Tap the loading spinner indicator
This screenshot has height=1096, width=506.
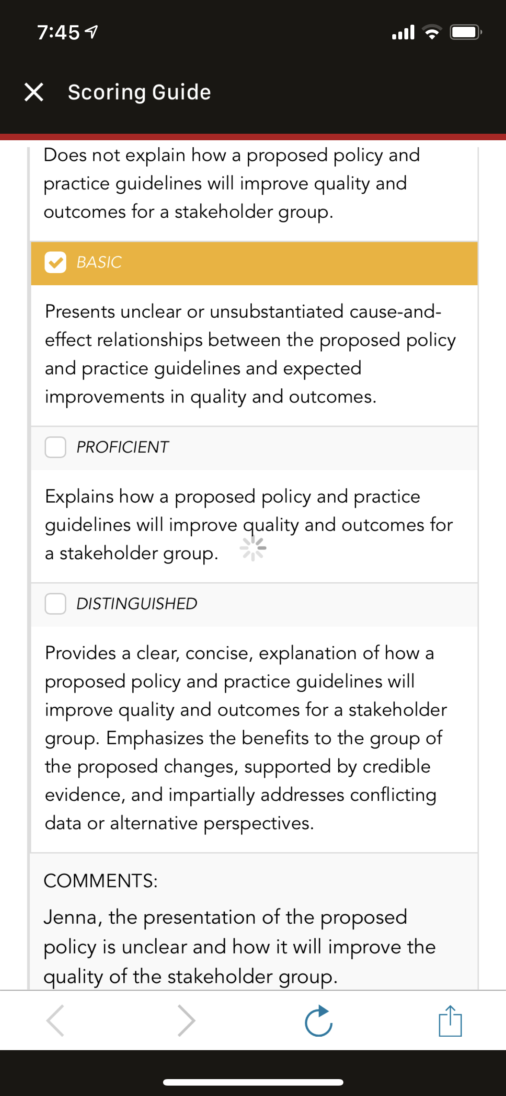tap(253, 548)
